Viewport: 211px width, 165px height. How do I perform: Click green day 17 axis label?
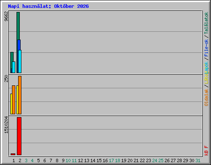(111, 160)
